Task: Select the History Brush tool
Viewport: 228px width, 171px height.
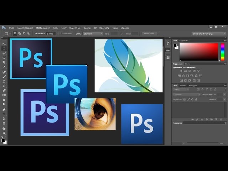Action: (4, 86)
